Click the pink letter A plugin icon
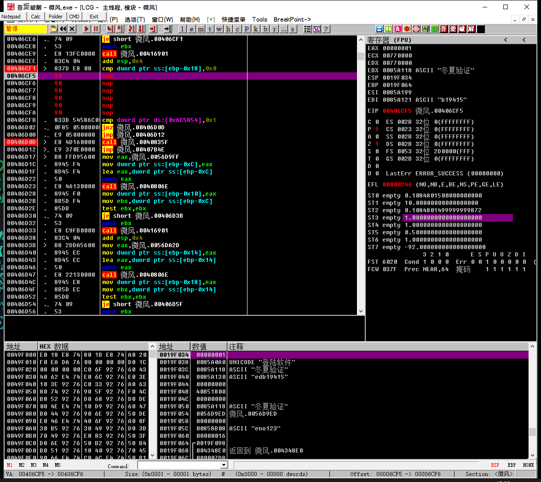 [x=397, y=29]
